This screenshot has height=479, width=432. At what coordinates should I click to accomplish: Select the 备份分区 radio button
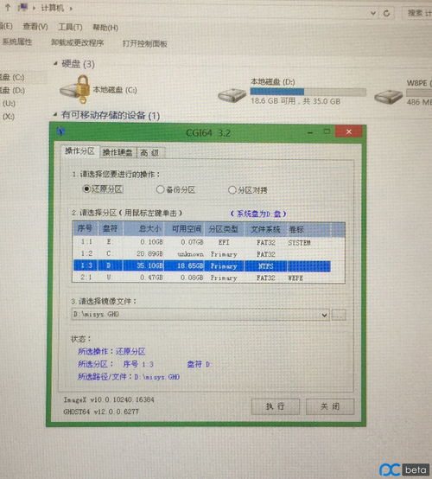160,189
